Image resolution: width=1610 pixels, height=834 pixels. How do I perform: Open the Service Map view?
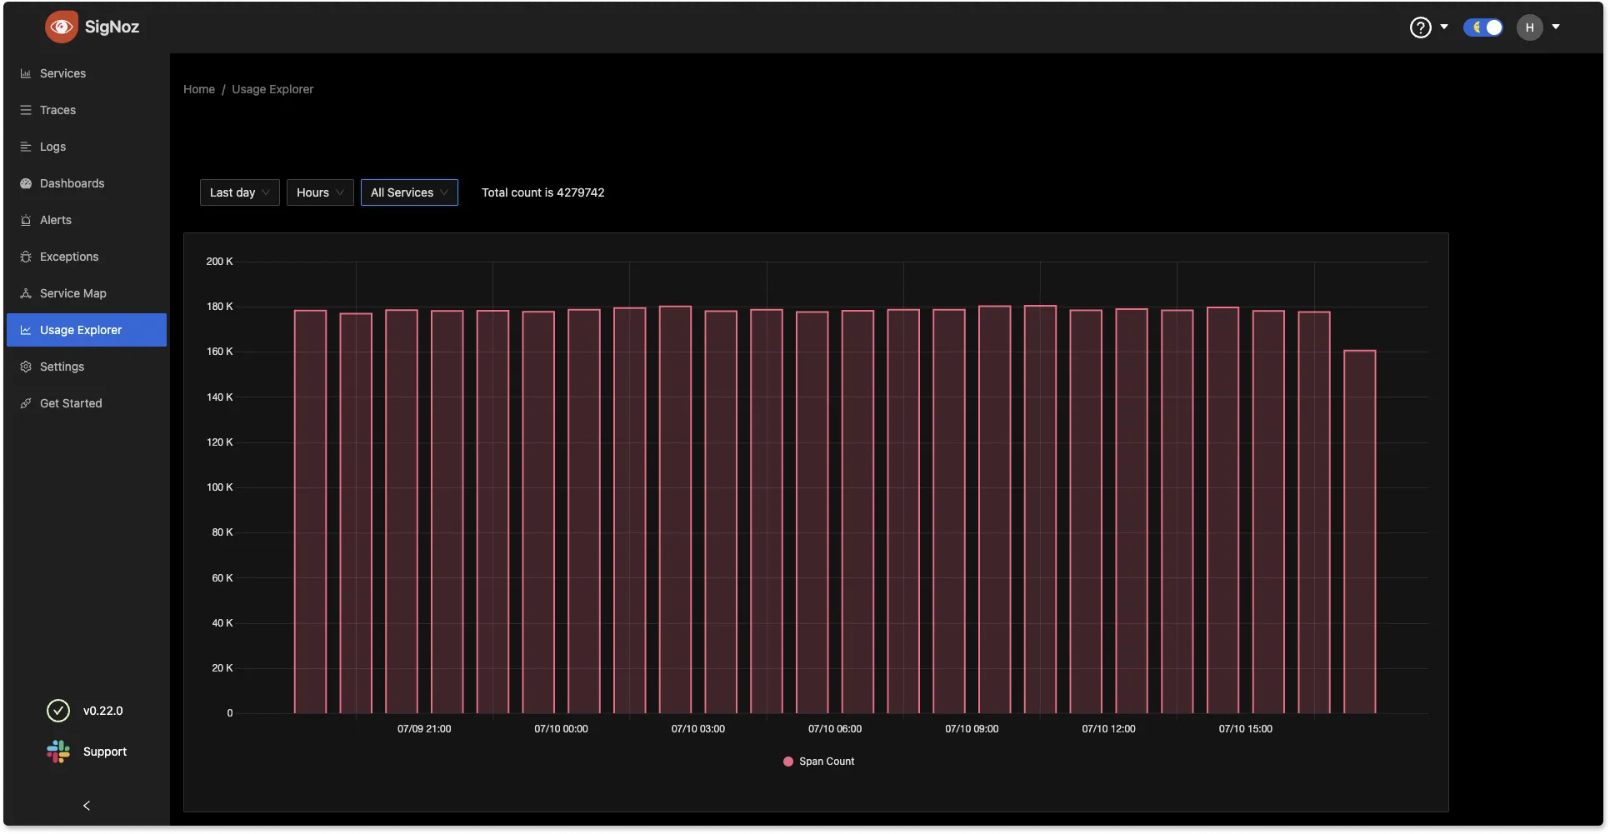coord(72,292)
